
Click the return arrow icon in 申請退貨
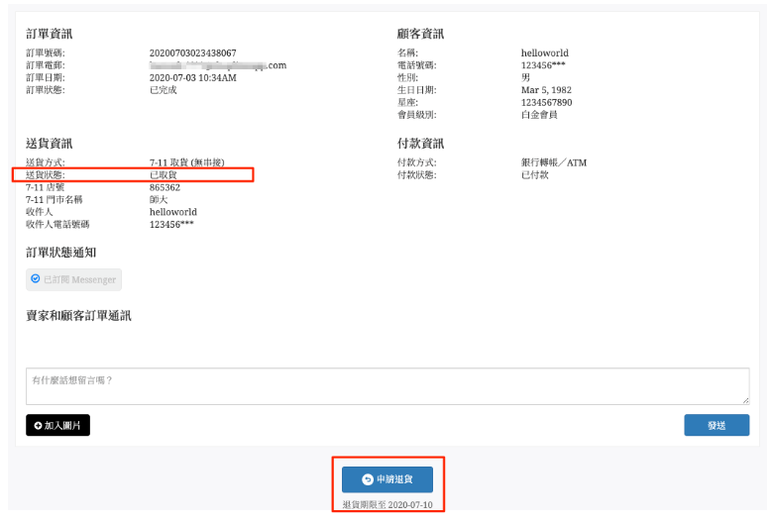[368, 479]
